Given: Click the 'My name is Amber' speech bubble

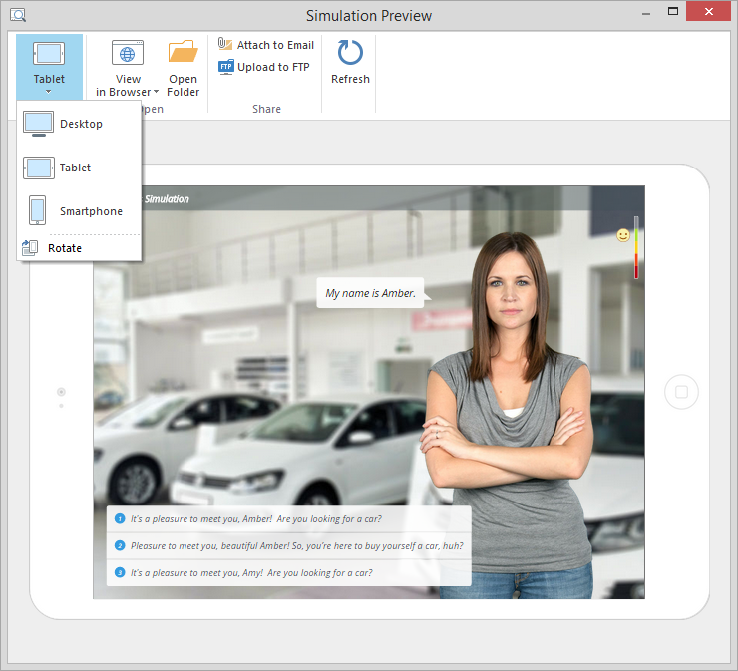Looking at the screenshot, I should coord(370,293).
